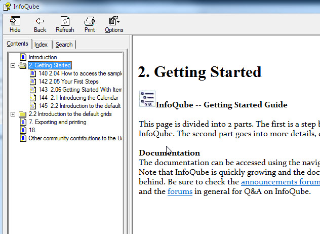
Task: Open Other community contributions topic
Action: pos(75,138)
